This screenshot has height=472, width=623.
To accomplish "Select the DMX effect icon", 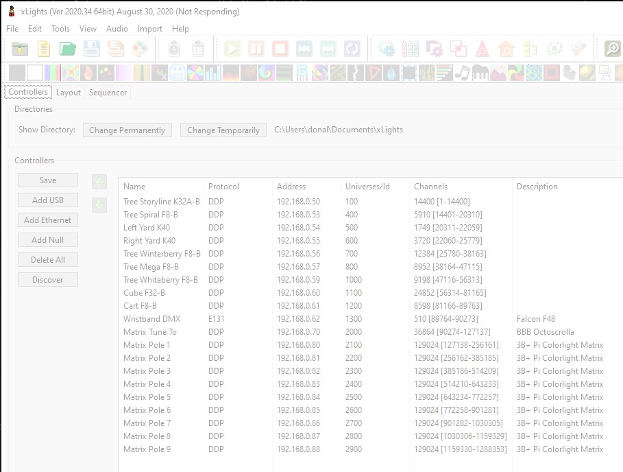I will tap(159, 73).
